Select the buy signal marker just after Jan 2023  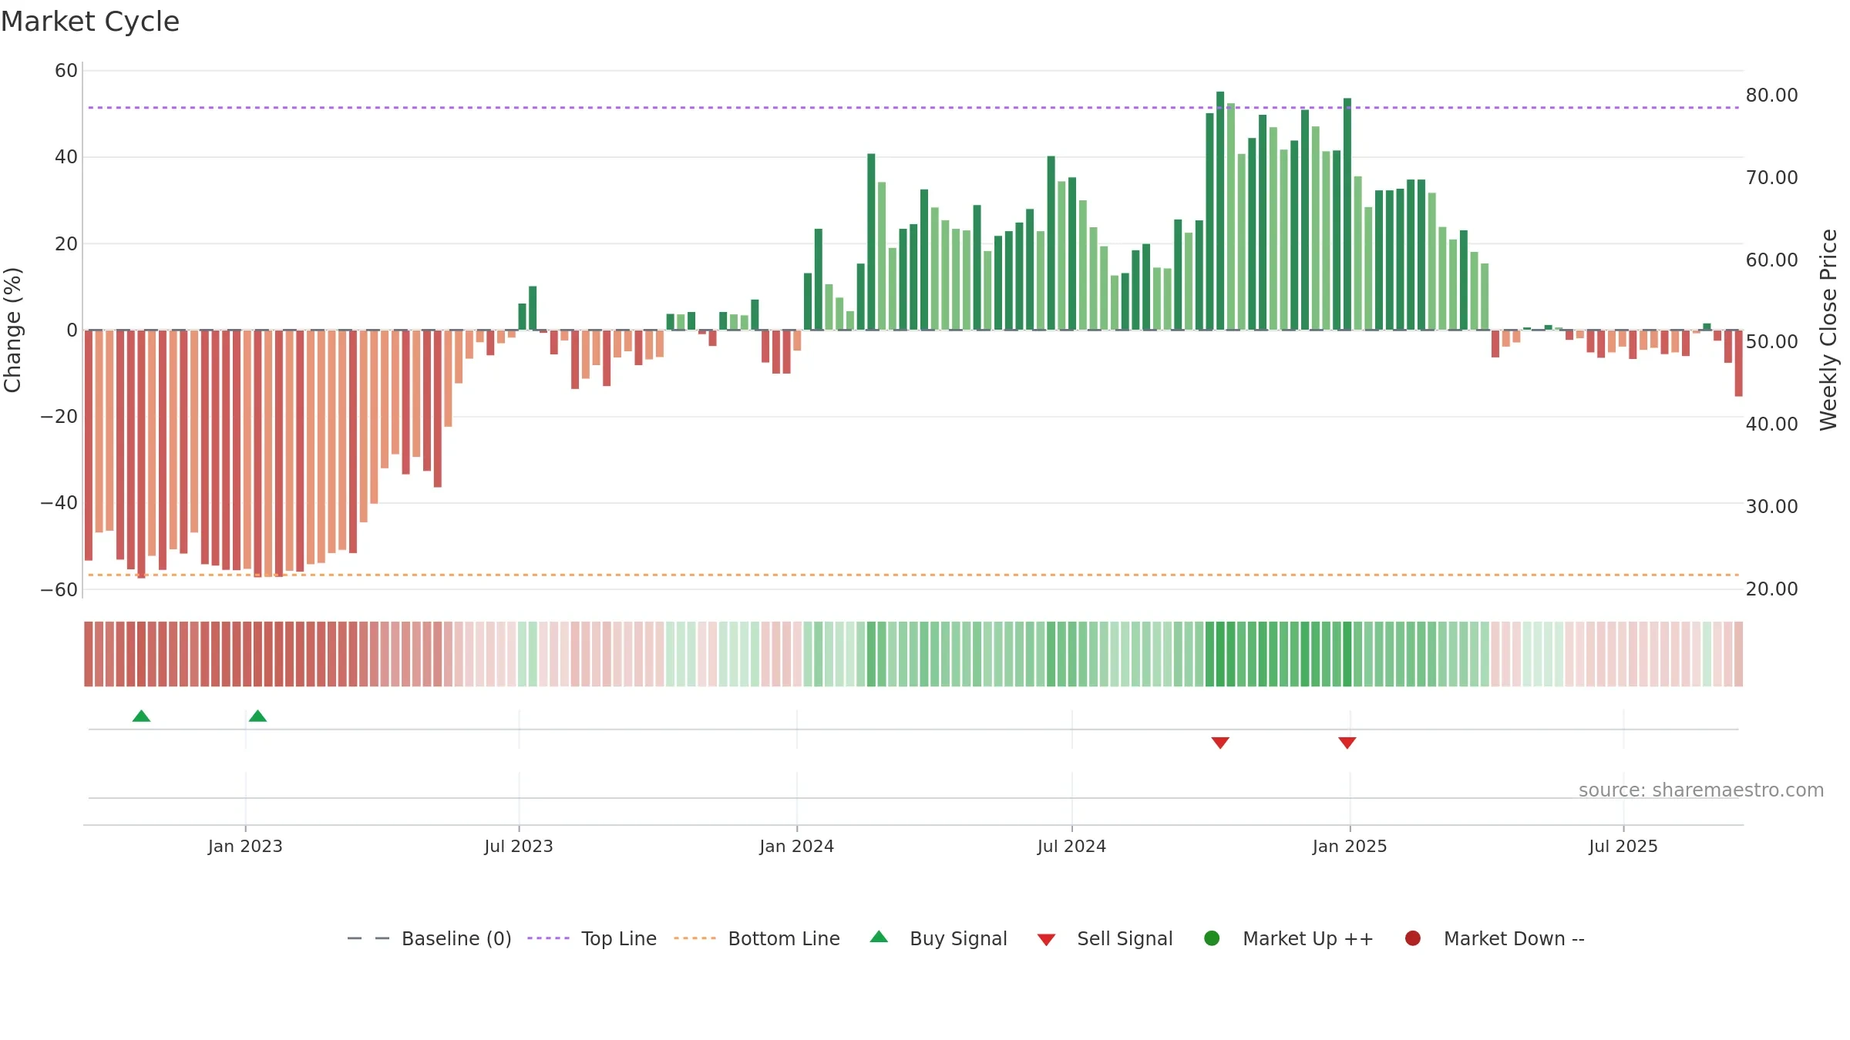pyautogui.click(x=258, y=716)
